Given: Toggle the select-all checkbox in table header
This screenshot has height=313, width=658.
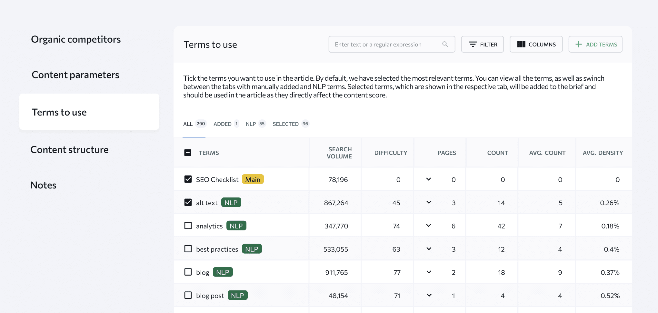Looking at the screenshot, I should point(187,152).
